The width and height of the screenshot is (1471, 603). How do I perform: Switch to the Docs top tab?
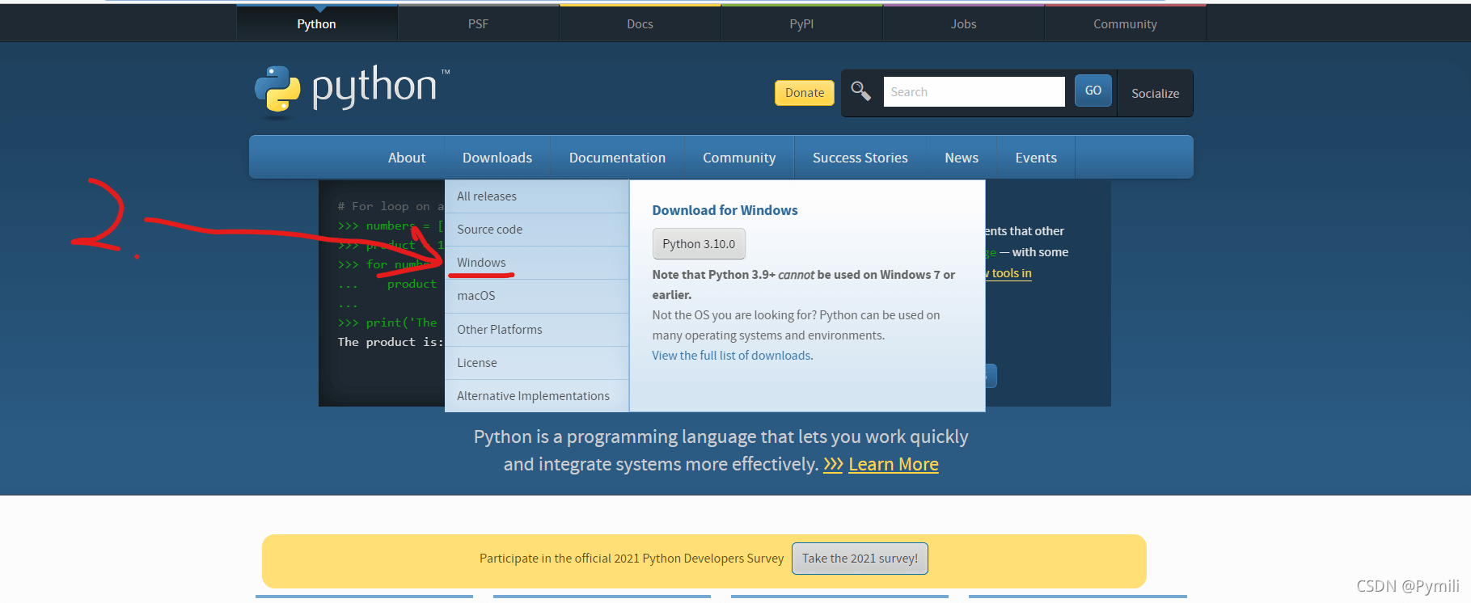(640, 24)
